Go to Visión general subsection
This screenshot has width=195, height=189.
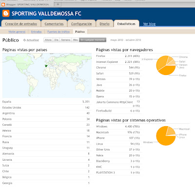[x=17, y=32]
